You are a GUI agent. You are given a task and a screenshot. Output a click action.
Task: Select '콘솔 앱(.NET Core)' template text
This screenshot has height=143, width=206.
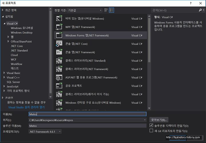click(x=76, y=44)
